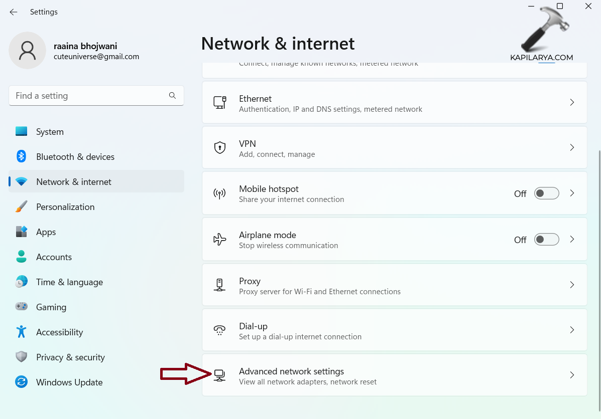601x419 pixels.
Task: Expand Ethernet settings with its chevron
Action: click(572, 102)
